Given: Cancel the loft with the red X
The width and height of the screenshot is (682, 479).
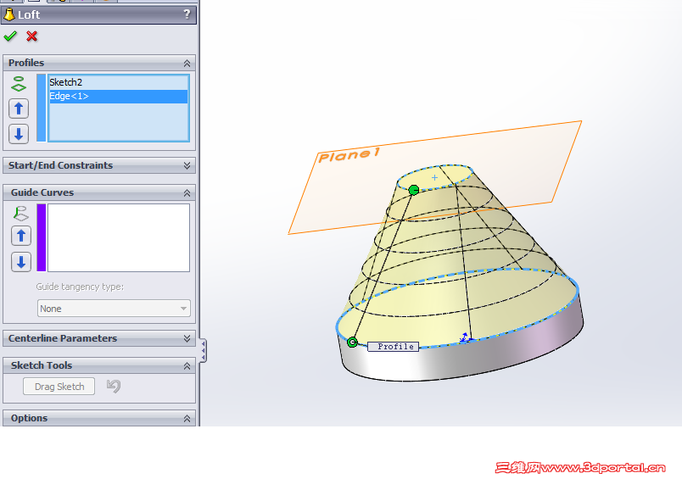Looking at the screenshot, I should 31,36.
